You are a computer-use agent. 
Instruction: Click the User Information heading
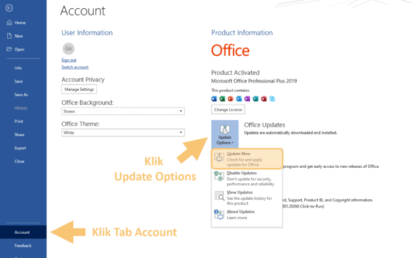tap(87, 33)
